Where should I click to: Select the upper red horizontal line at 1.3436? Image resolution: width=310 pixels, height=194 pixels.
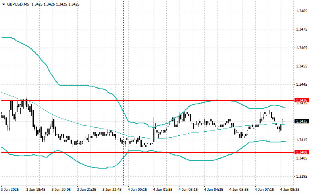tap(147, 100)
